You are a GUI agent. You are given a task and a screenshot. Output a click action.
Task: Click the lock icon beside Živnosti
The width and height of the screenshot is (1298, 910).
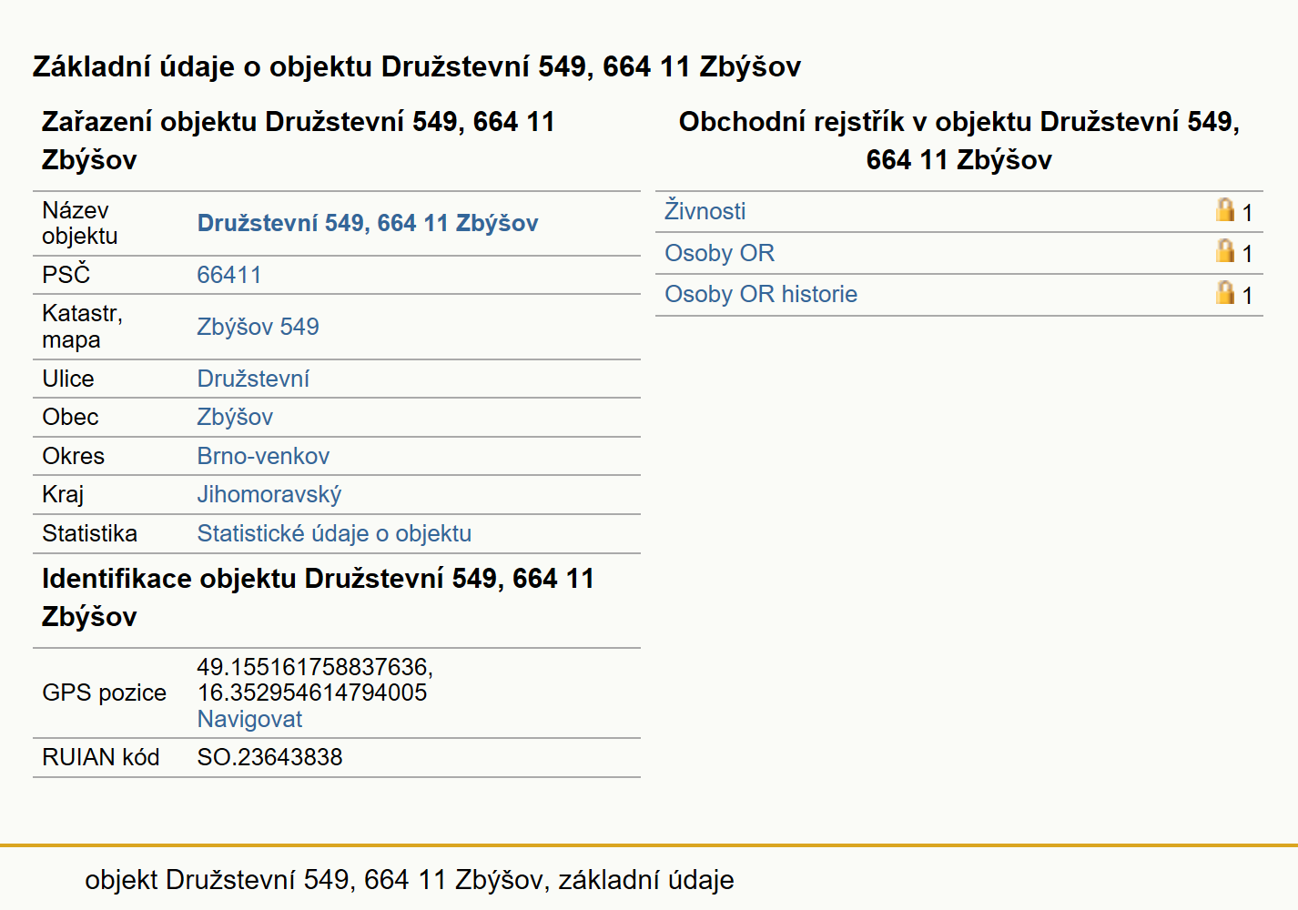point(1225,210)
